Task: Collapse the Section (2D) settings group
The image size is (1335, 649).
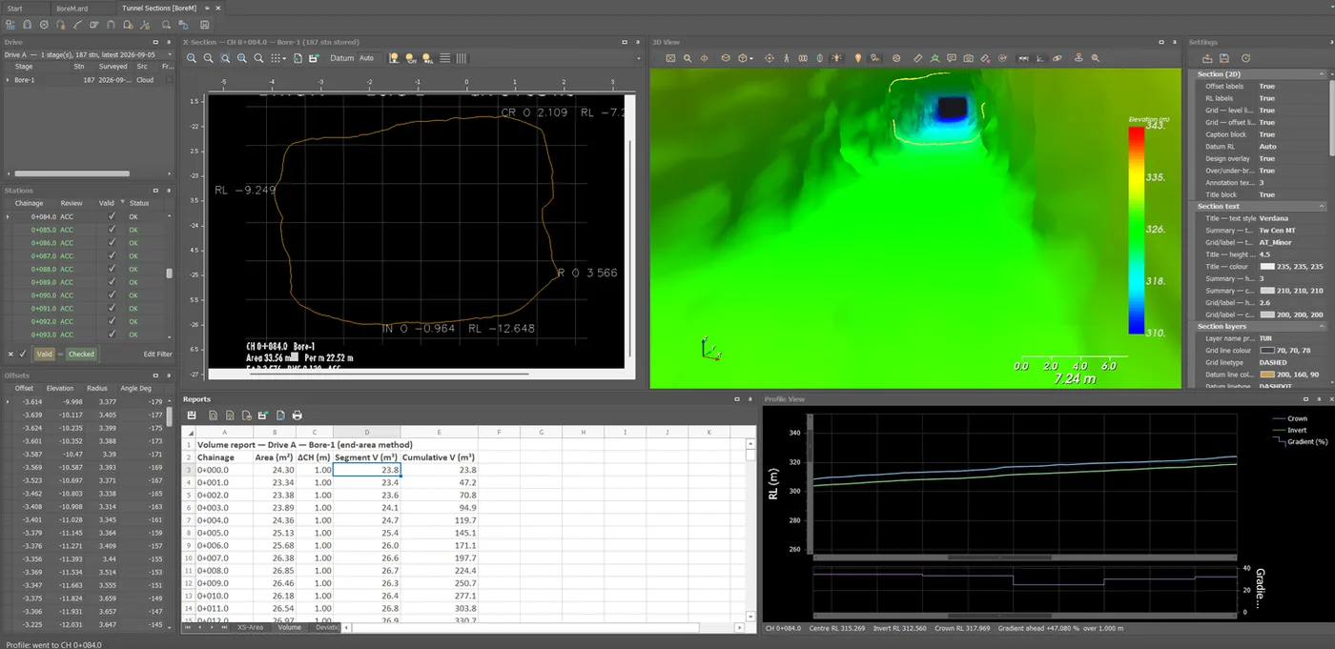Action: [1322, 73]
